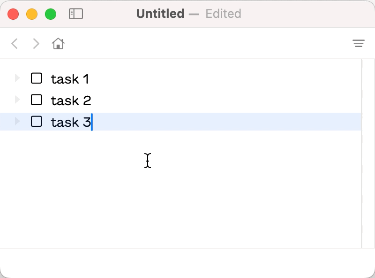Click the Home icon
The width and height of the screenshot is (375, 278).
[58, 44]
